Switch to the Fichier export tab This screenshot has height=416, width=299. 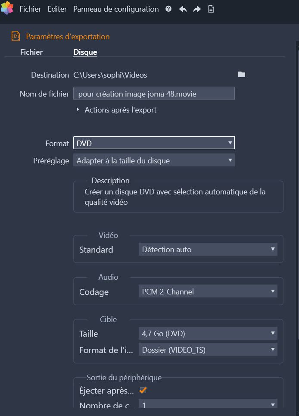pos(31,52)
